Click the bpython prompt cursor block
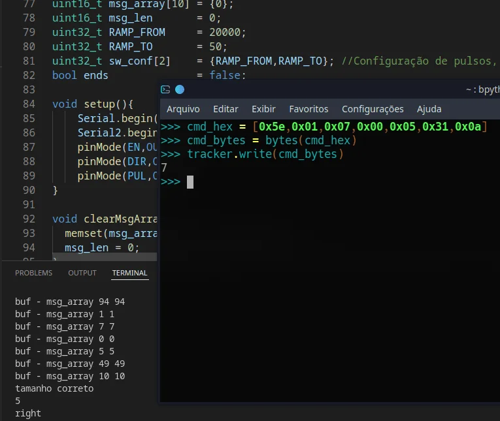This screenshot has height=421, width=500. 190,182
